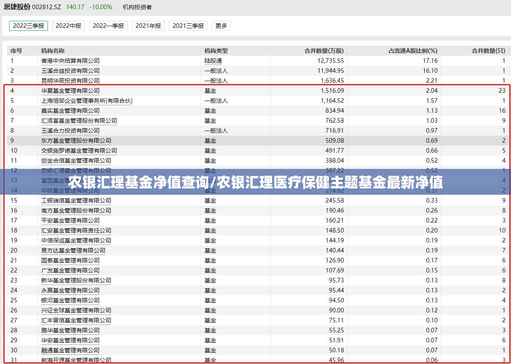This screenshot has width=511, height=364.
Task: Open 东方基金管理股份有限公司 link
Action: point(76,141)
